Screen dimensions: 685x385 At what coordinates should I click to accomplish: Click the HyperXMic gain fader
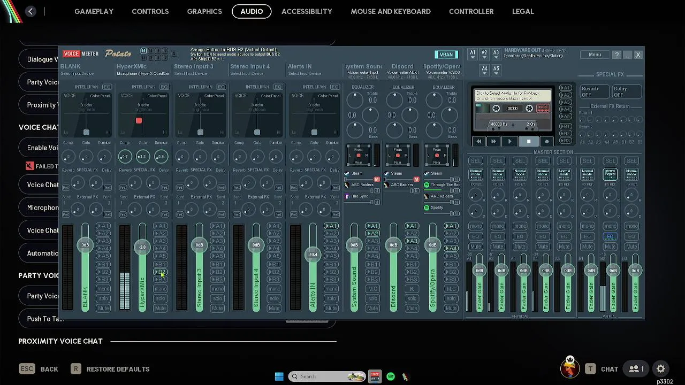click(x=142, y=247)
